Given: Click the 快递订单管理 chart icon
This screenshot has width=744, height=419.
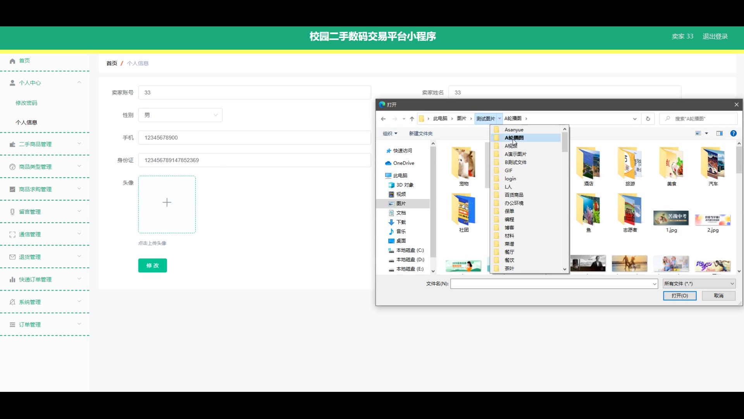Looking at the screenshot, I should click(12, 279).
